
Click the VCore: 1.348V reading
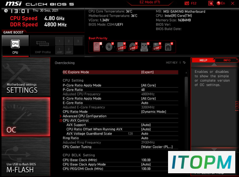[x=99, y=20]
